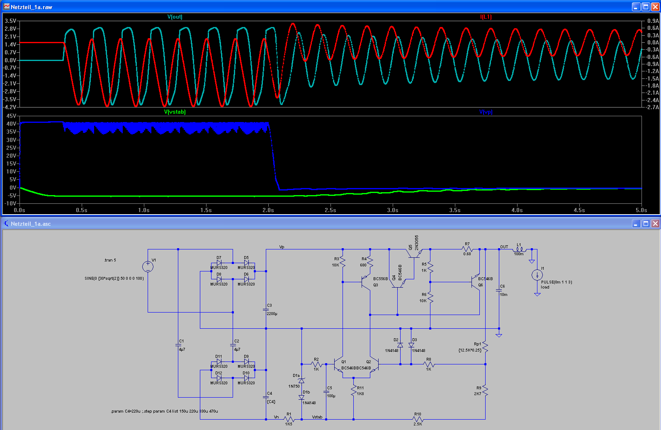Image resolution: width=661 pixels, height=430 pixels.
Task: Maximize the Netzteil_1a.raw waveform window
Action: click(646, 7)
